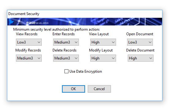The height and width of the screenshot is (111, 171).
Task: Click the arrow on the Modify Layout combo box
Action: [113, 58]
